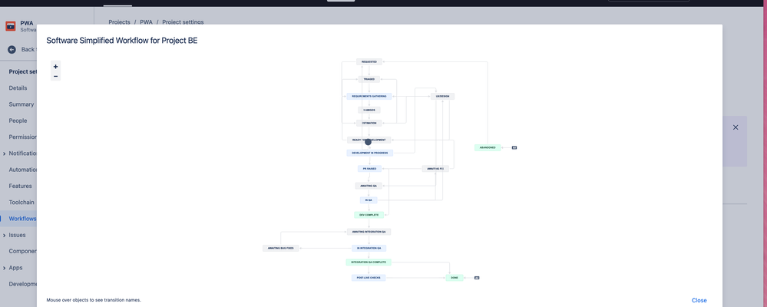
Task: Open Workflows in project settings sidebar
Action: point(22,219)
